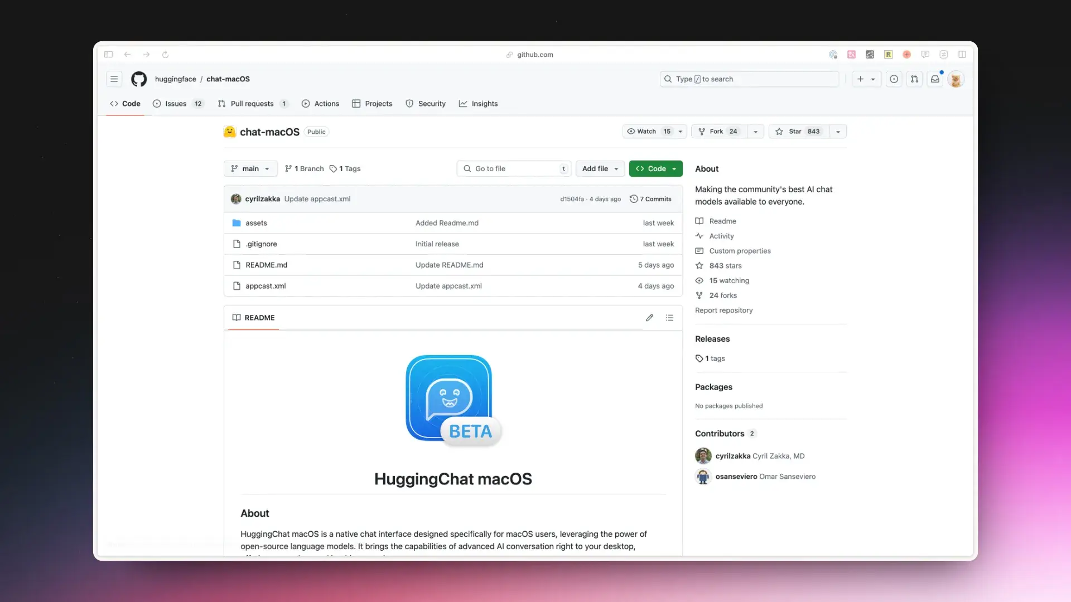This screenshot has height=602, width=1071.
Task: Click the orange round browser extension icon
Action: [907, 55]
